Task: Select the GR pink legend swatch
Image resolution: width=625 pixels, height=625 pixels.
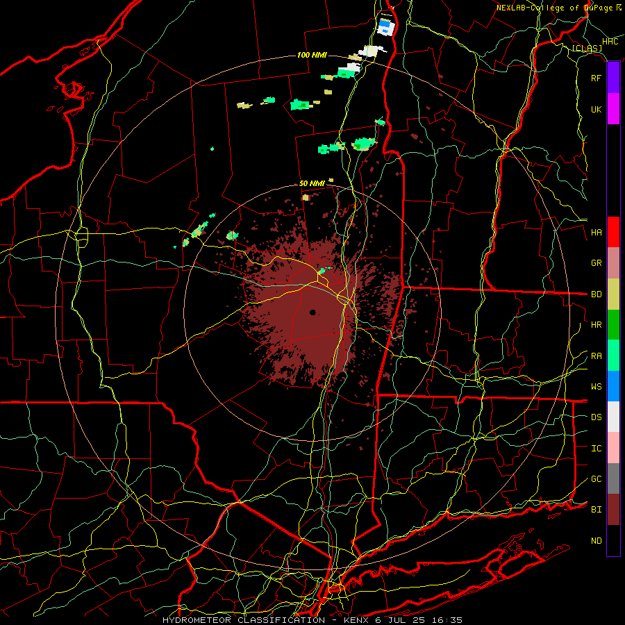Action: pyautogui.click(x=613, y=263)
